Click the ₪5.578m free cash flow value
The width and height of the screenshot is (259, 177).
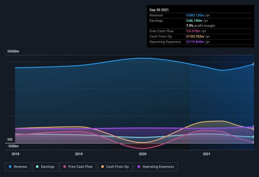coord(193,31)
